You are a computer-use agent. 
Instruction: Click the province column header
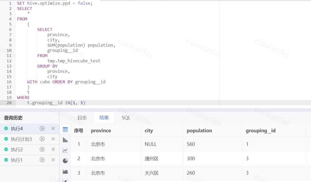(101, 131)
